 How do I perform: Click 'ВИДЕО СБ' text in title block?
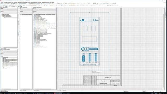point(108,78)
